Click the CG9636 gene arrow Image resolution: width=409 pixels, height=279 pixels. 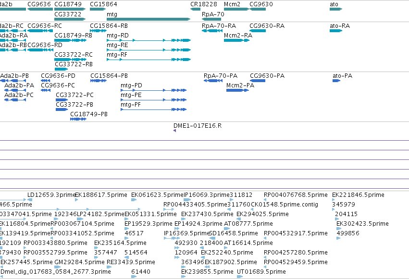click(x=40, y=9)
